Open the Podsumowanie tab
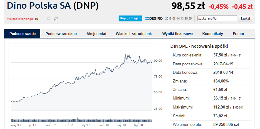 [22, 34]
